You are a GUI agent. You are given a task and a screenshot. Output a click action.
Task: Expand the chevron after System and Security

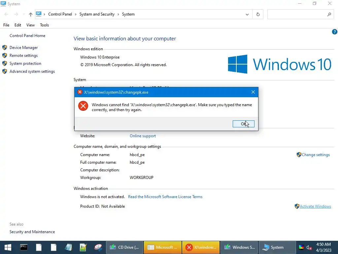tap(118, 15)
